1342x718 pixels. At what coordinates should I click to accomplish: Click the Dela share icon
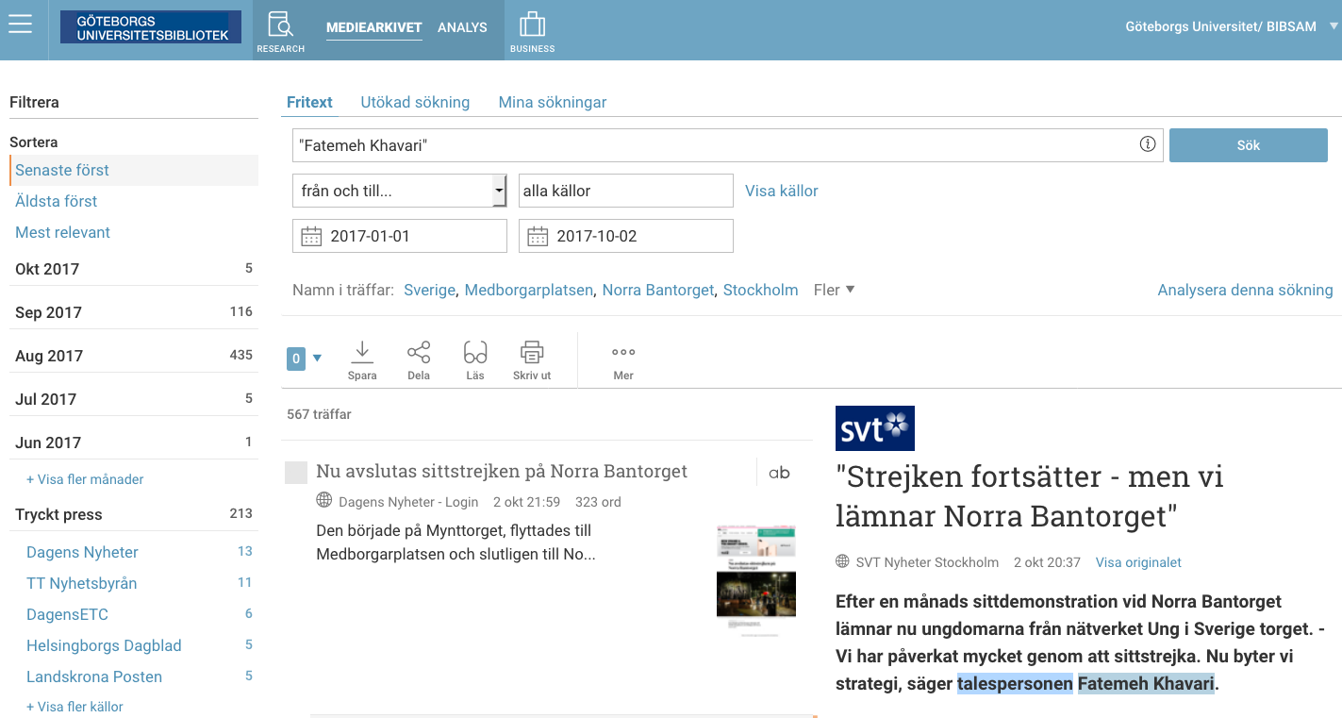pyautogui.click(x=419, y=359)
